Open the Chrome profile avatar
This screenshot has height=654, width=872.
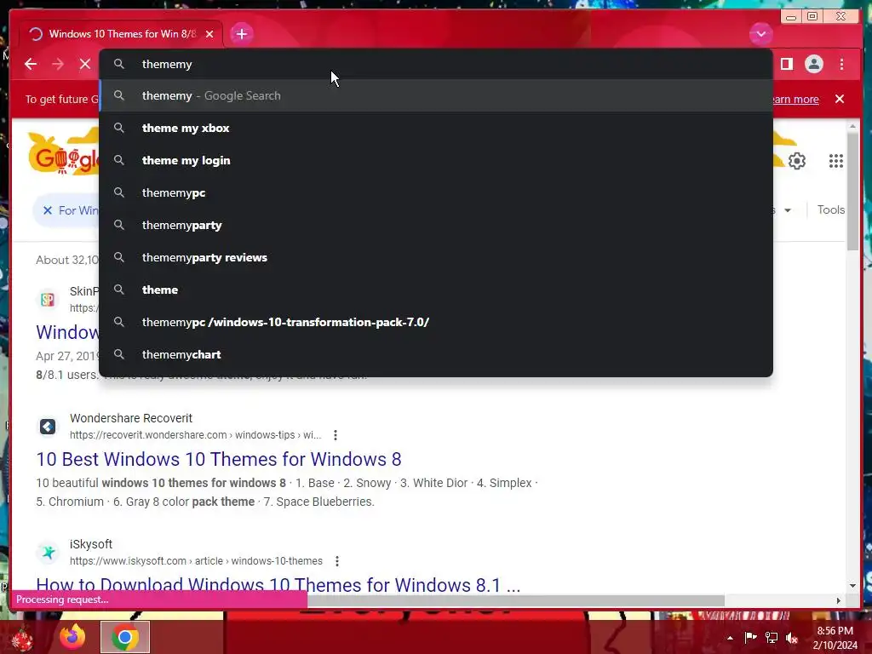coord(813,64)
